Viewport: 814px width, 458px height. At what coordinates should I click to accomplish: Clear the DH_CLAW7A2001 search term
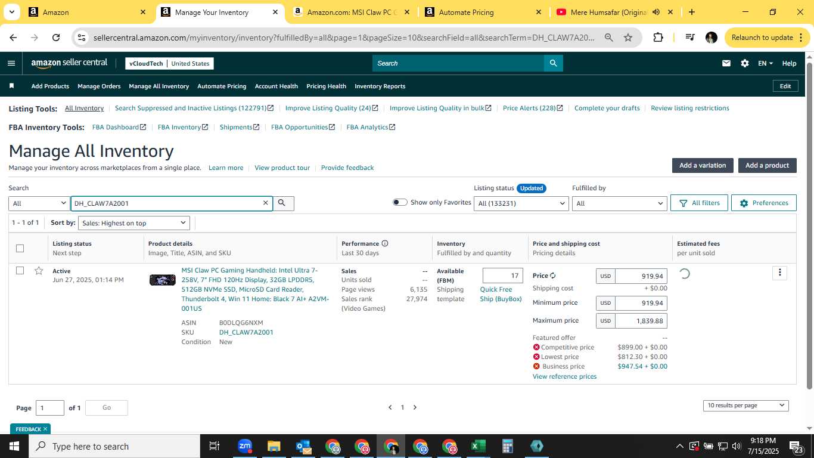coord(266,203)
